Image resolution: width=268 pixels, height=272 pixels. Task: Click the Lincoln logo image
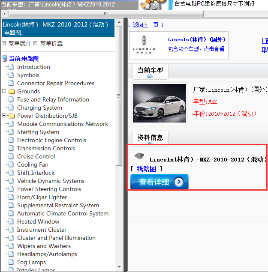(144, 45)
